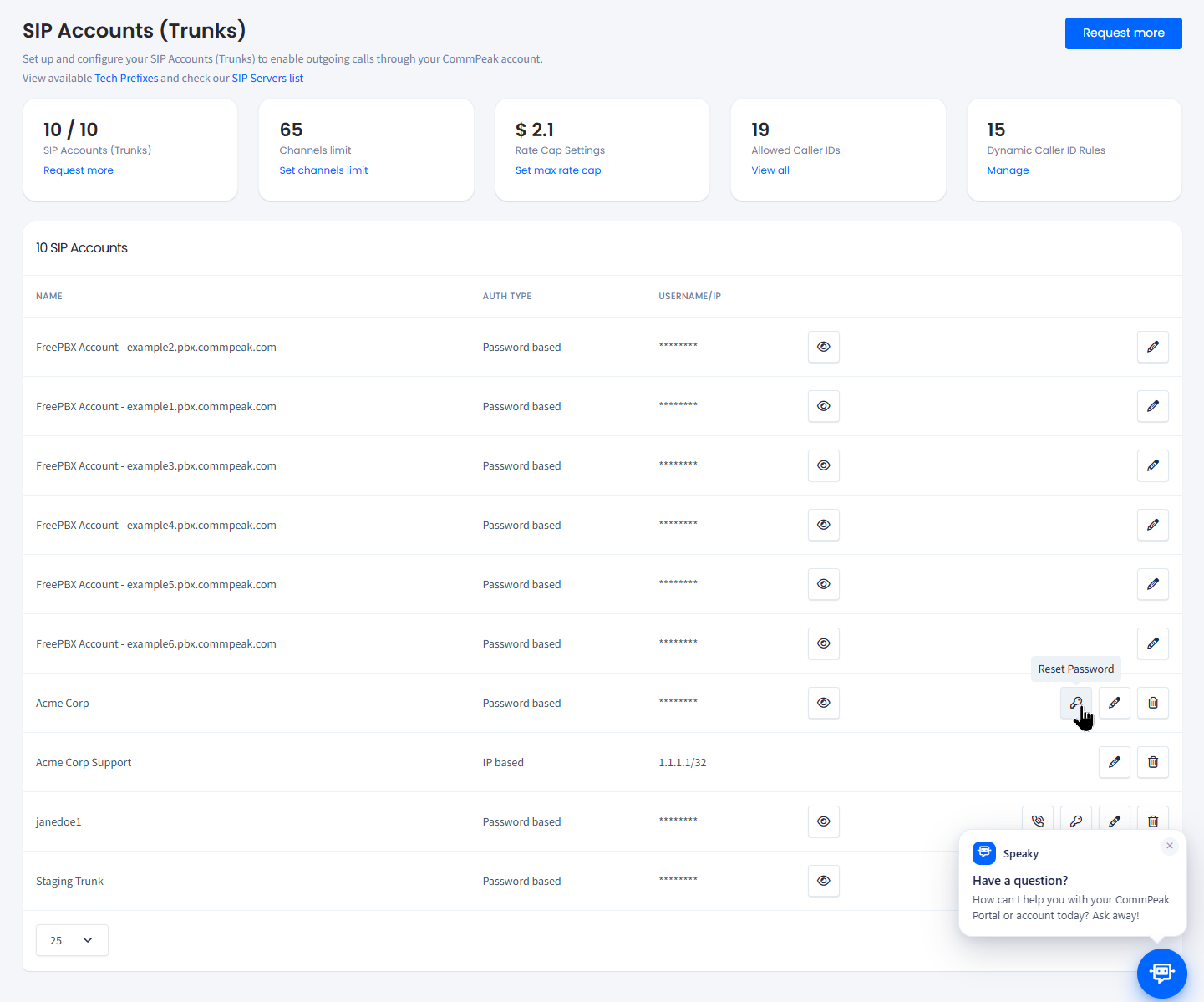
Task: Click the $ 2.1 rate cap value
Action: coord(535,130)
